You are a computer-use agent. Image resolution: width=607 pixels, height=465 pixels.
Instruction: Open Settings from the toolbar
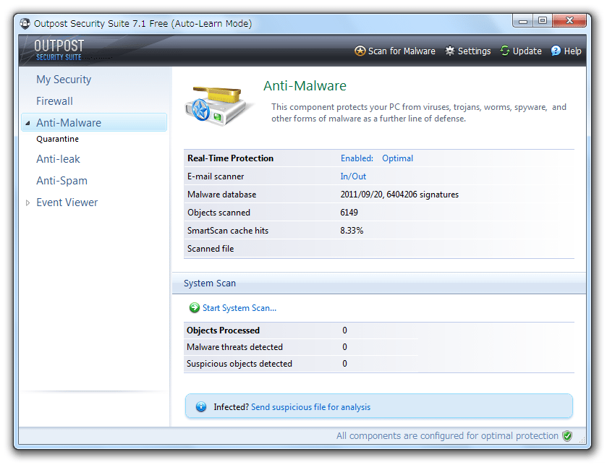467,51
